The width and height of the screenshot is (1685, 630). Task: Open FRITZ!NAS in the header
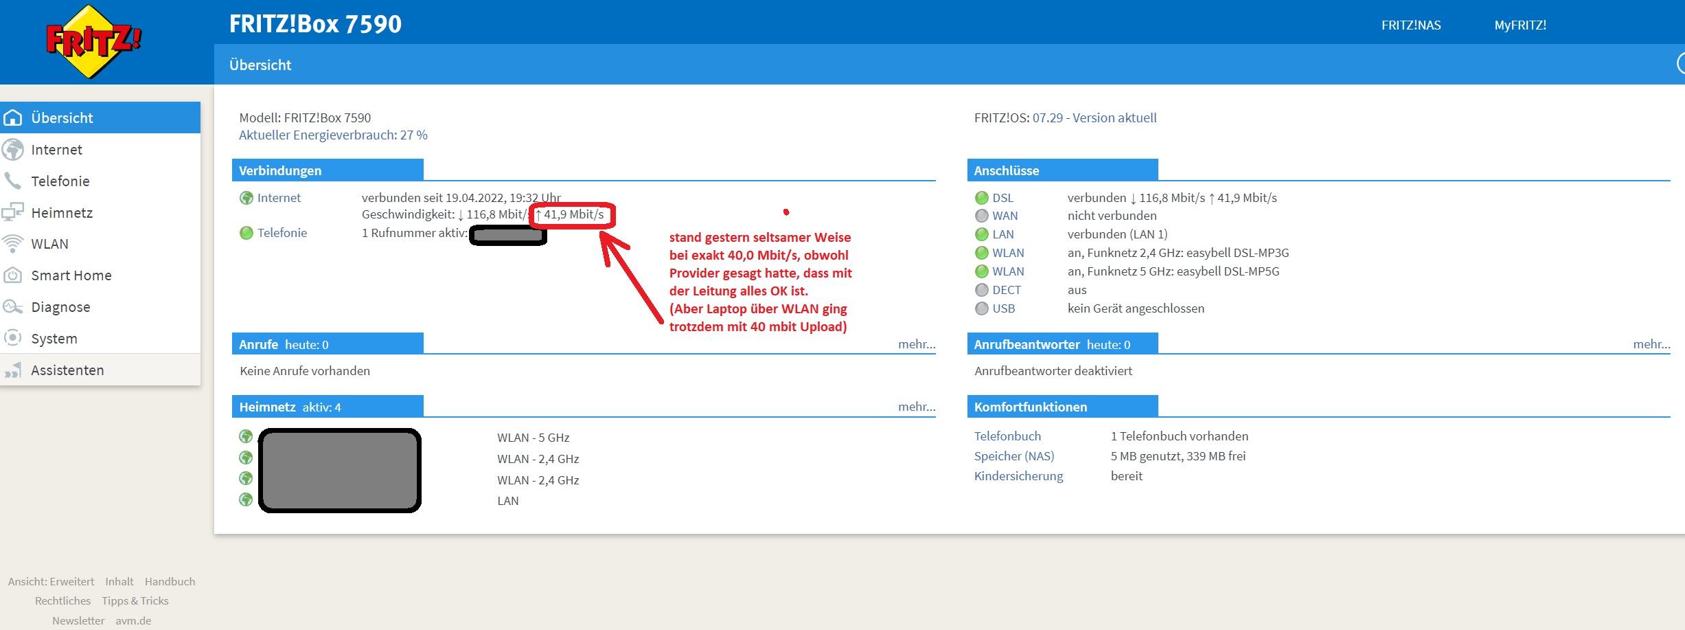1411,25
